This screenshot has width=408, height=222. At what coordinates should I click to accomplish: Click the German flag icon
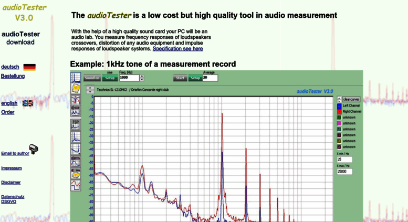click(29, 67)
